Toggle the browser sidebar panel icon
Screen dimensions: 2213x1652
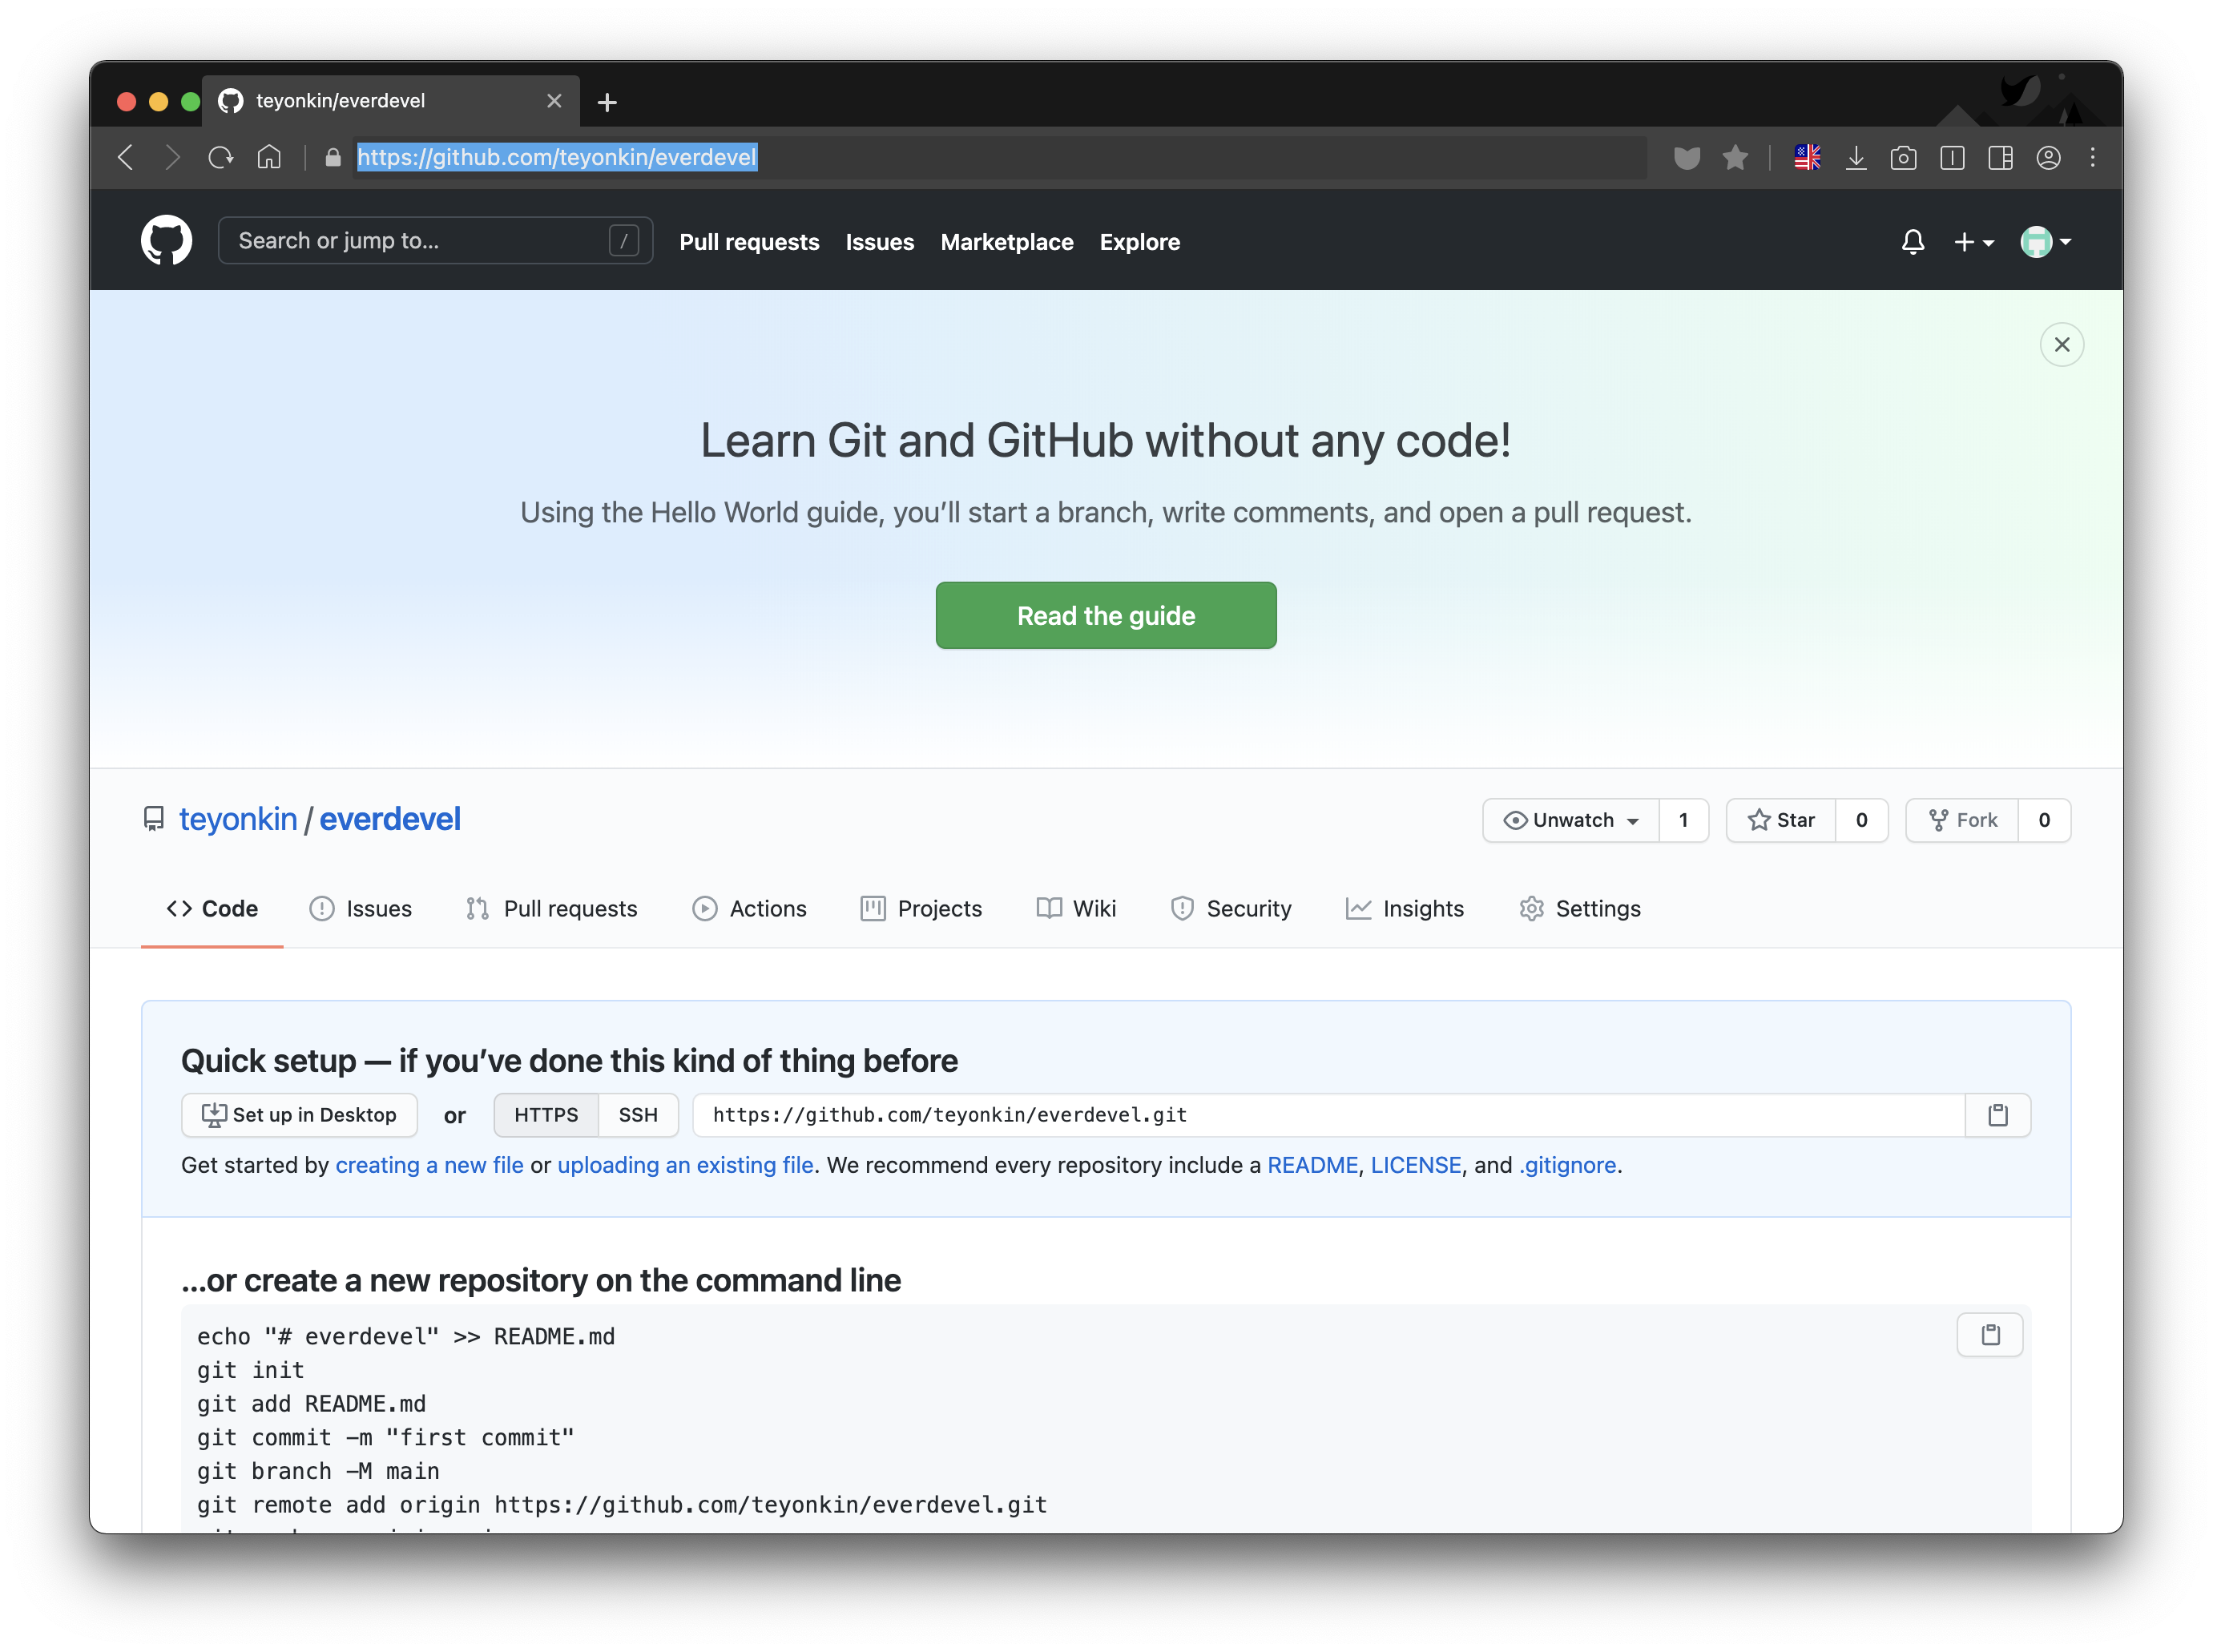coord(1952,157)
